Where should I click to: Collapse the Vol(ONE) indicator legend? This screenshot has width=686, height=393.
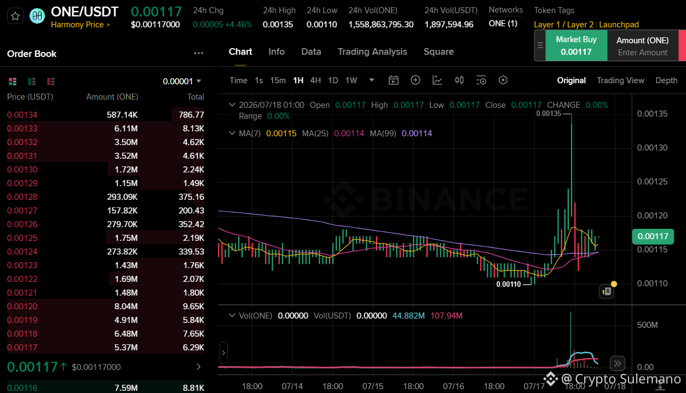(232, 315)
